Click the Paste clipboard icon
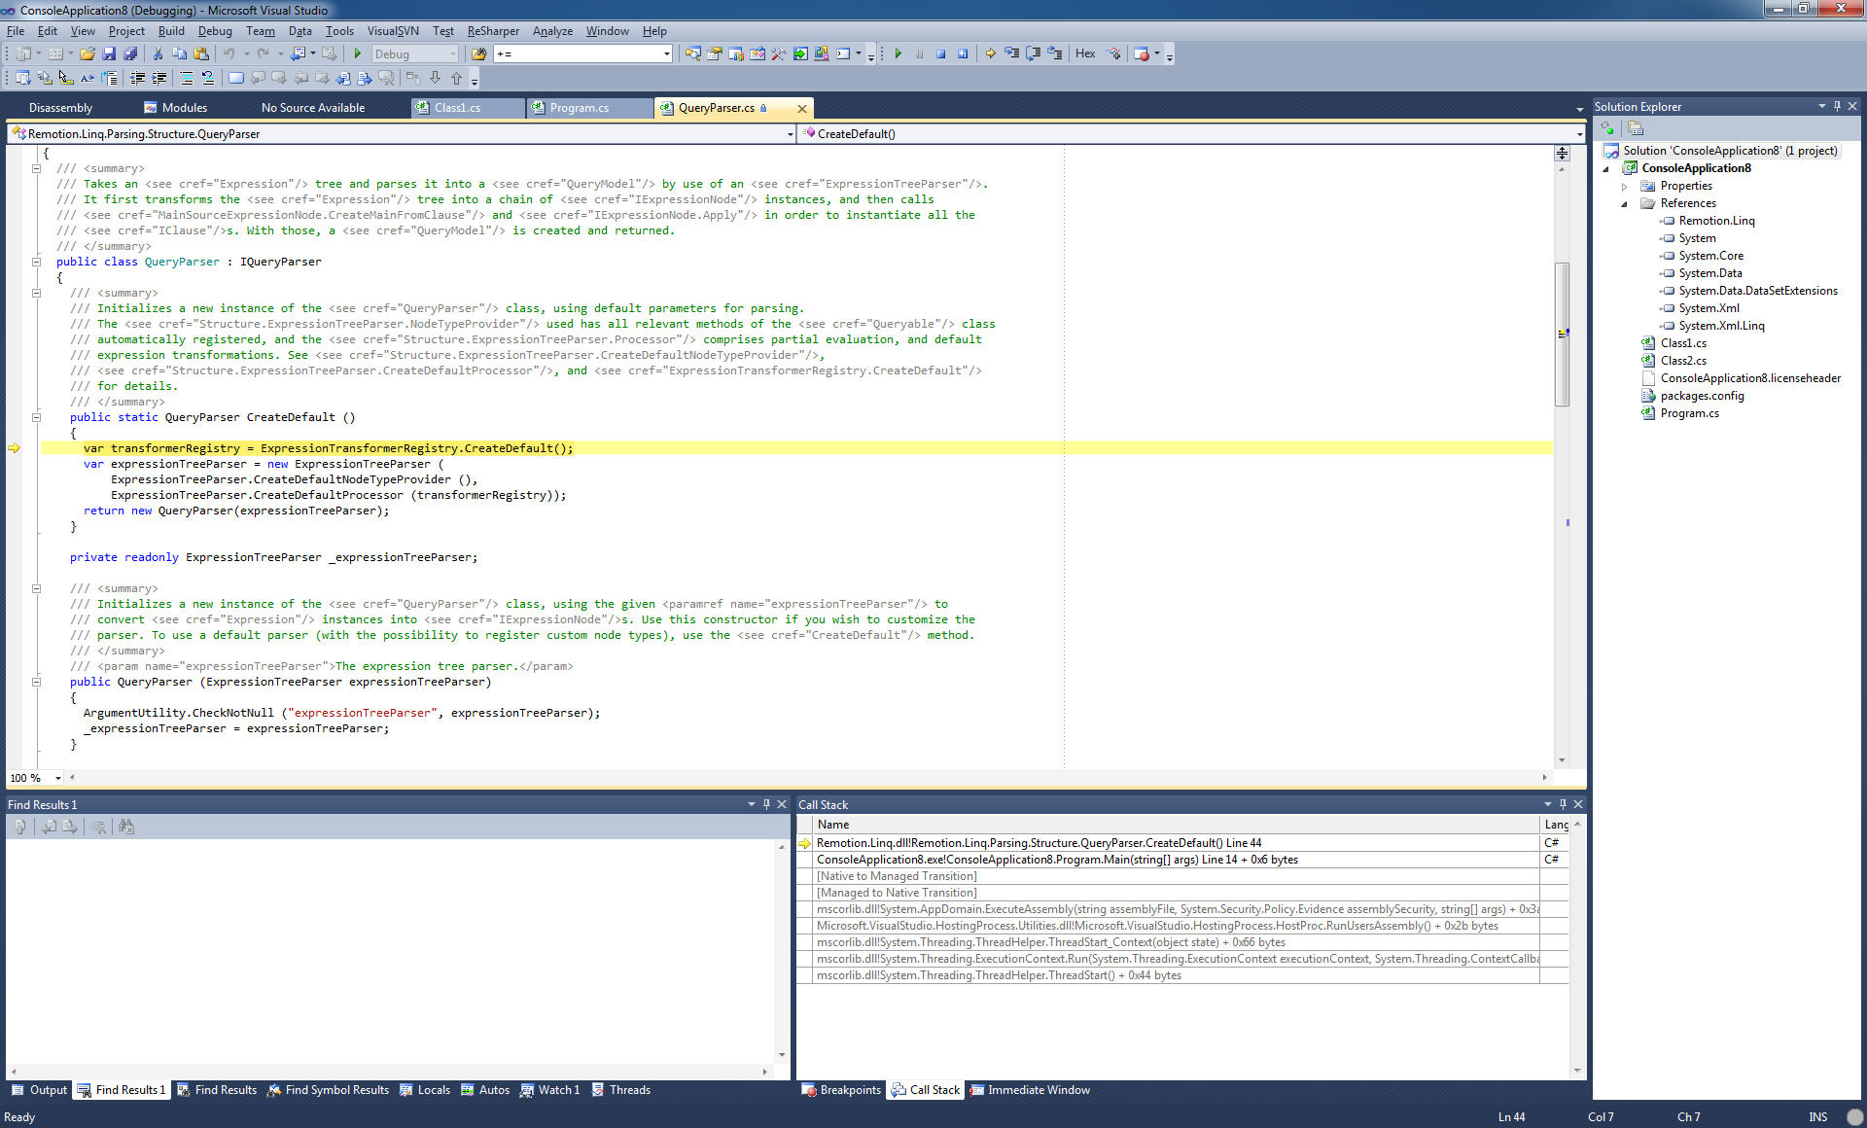The height and width of the screenshot is (1128, 1867). [201, 54]
